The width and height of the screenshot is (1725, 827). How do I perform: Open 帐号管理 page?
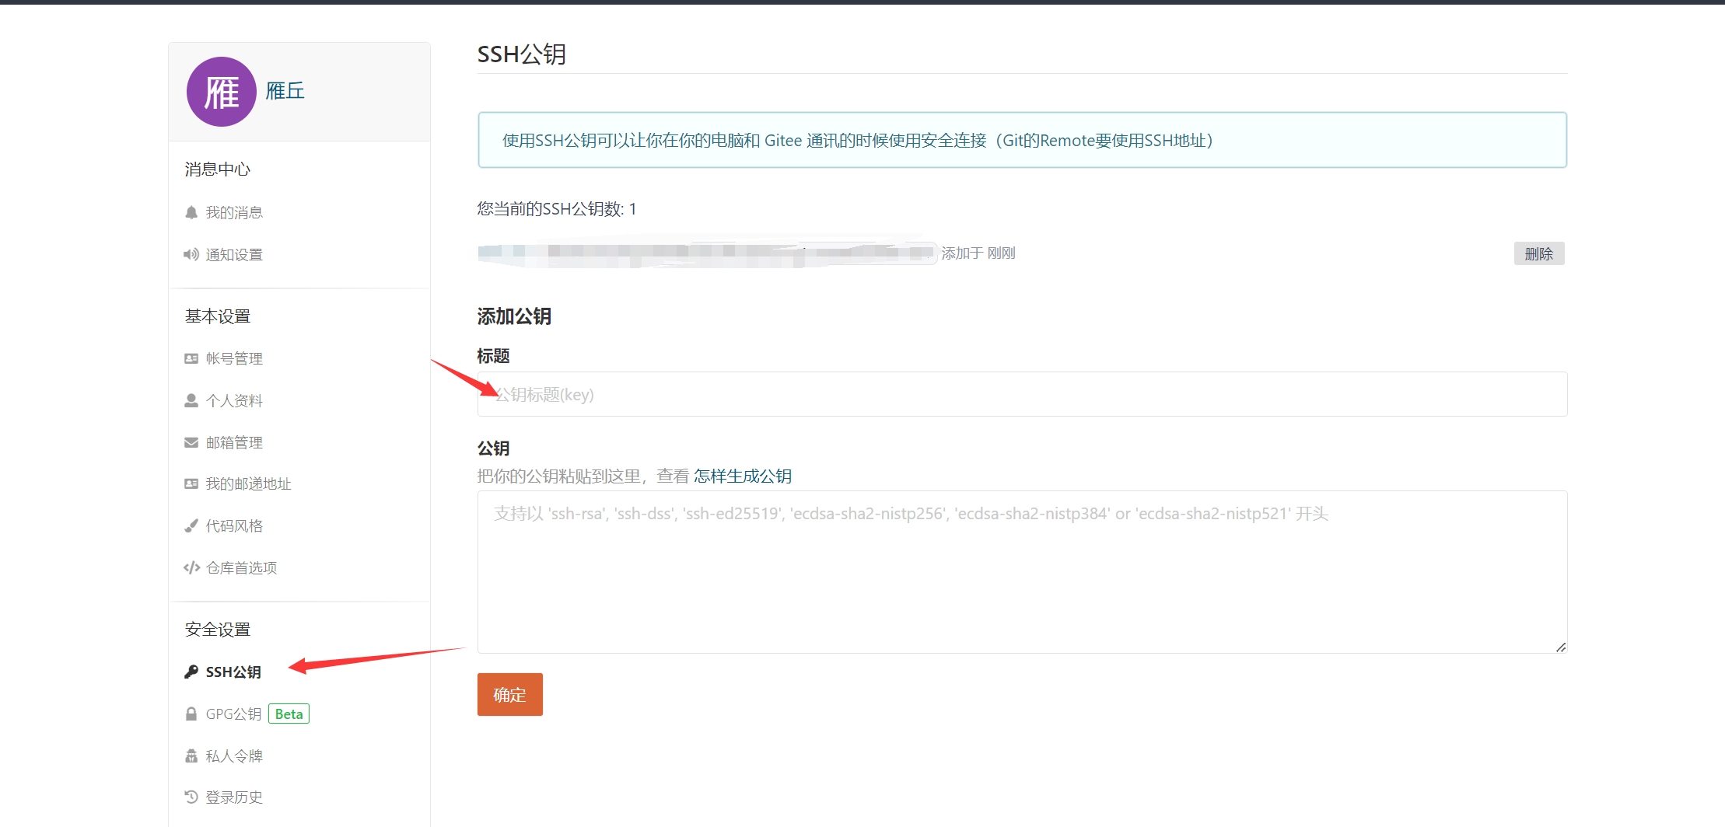click(x=234, y=358)
